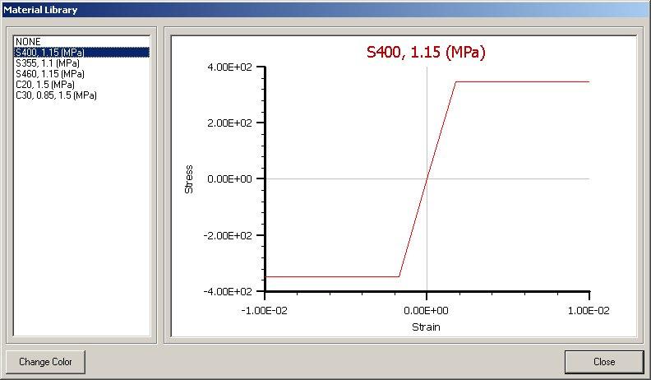
Task: Click the -2.00E+02 stress tick label
Action: pos(229,235)
